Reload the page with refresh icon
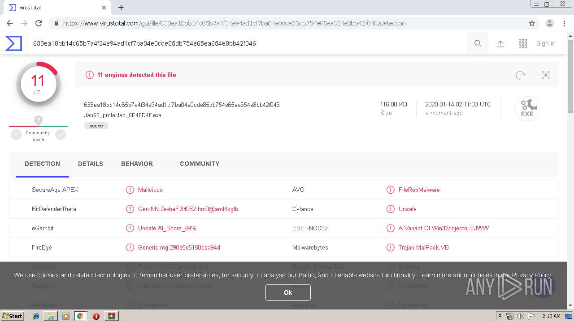 point(39,23)
